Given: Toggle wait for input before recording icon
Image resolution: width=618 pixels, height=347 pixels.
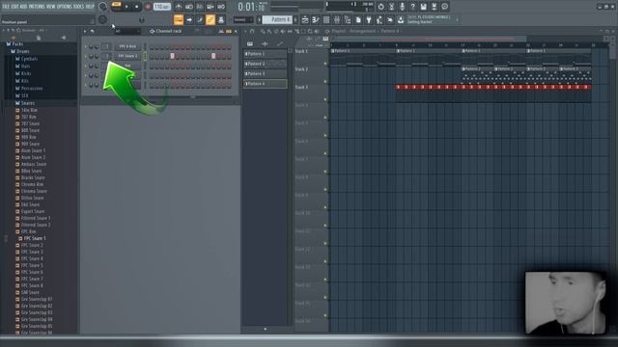Looking at the screenshot, I should click(189, 7).
